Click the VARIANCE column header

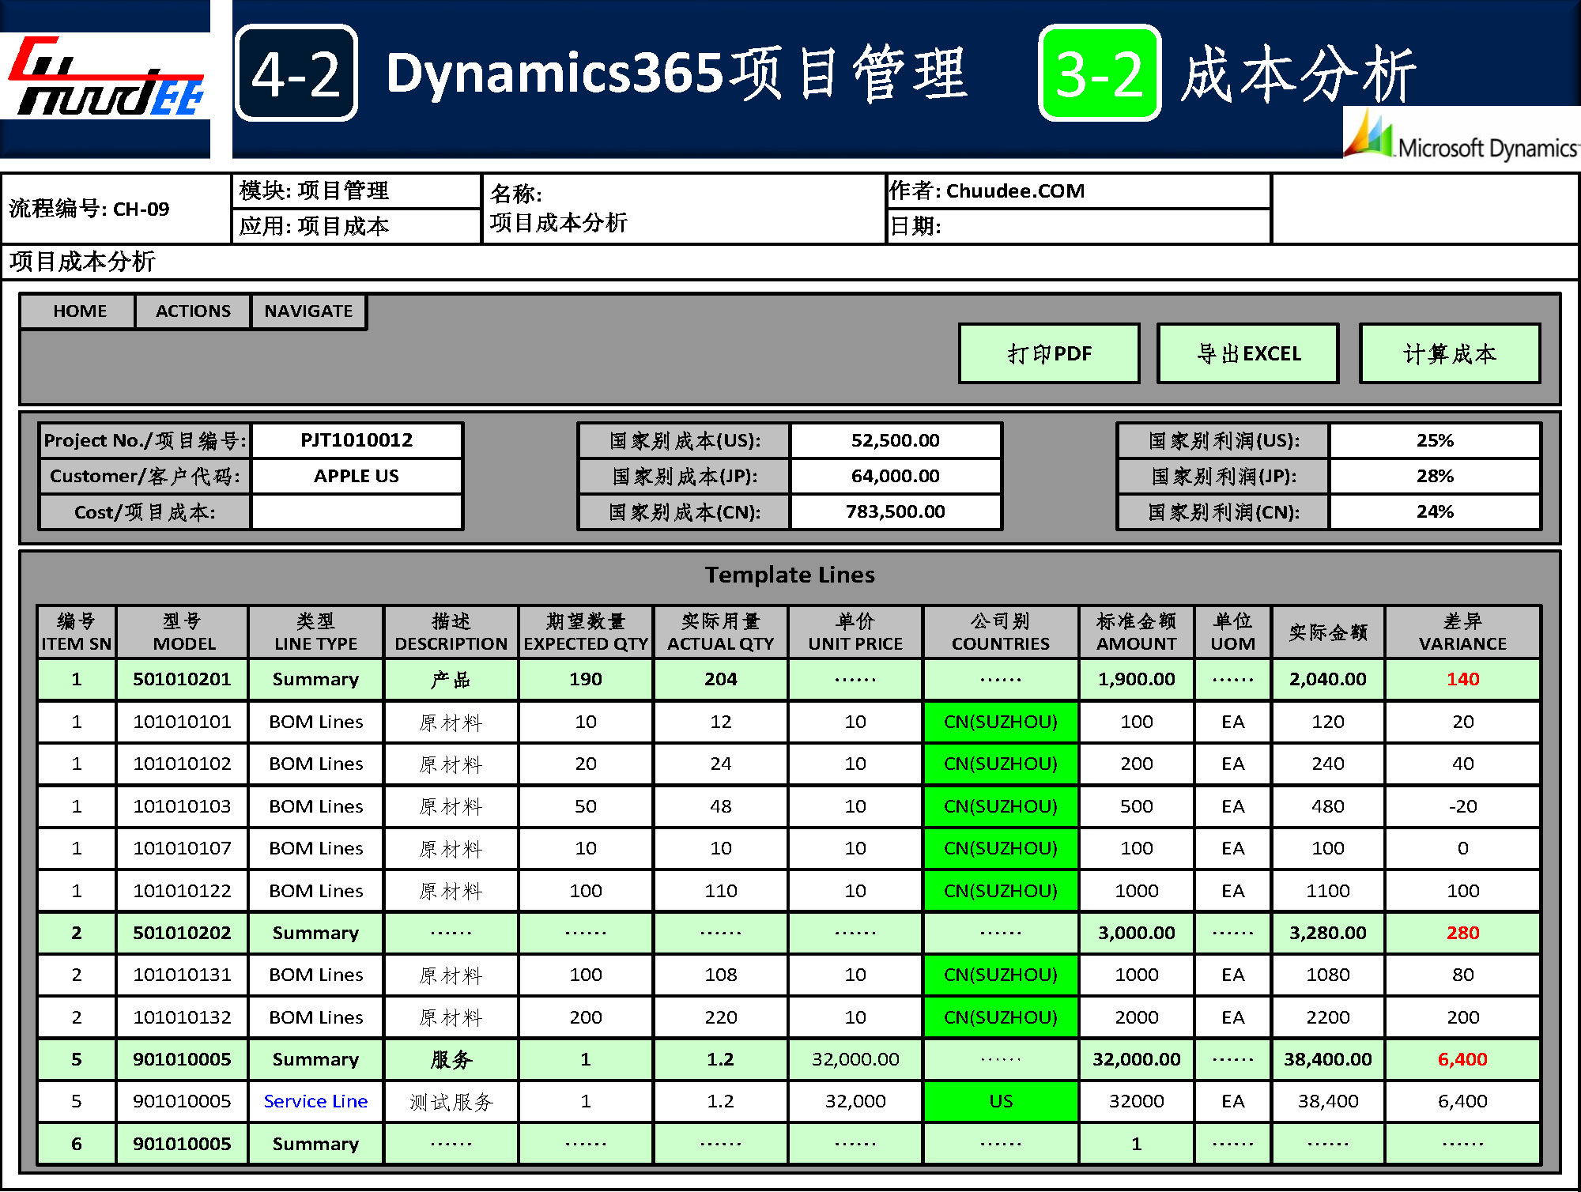pos(1462,632)
